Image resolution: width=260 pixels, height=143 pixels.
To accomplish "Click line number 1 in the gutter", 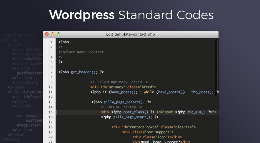I will [51, 42].
